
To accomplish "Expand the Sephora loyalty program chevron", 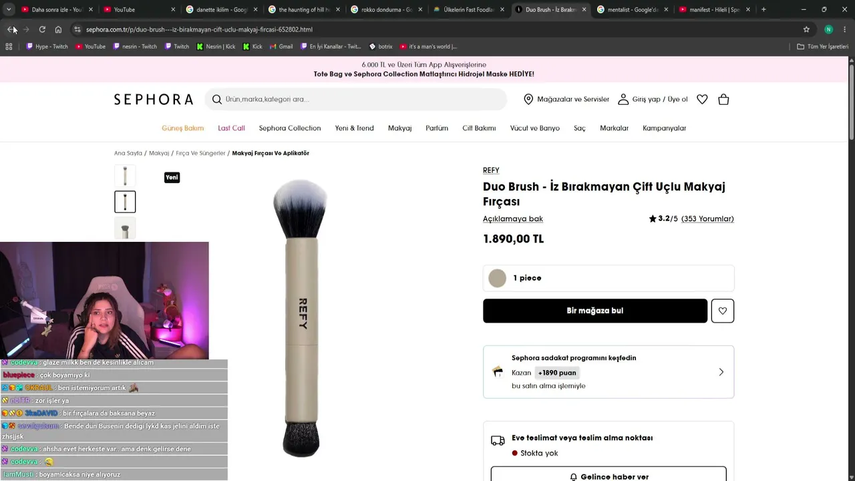I will point(721,372).
